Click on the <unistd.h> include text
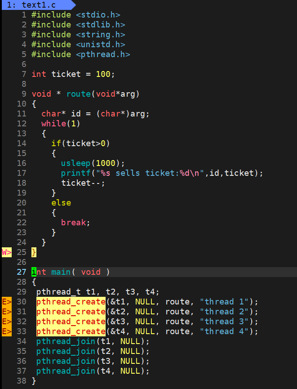297x389 pixels. pos(100,45)
